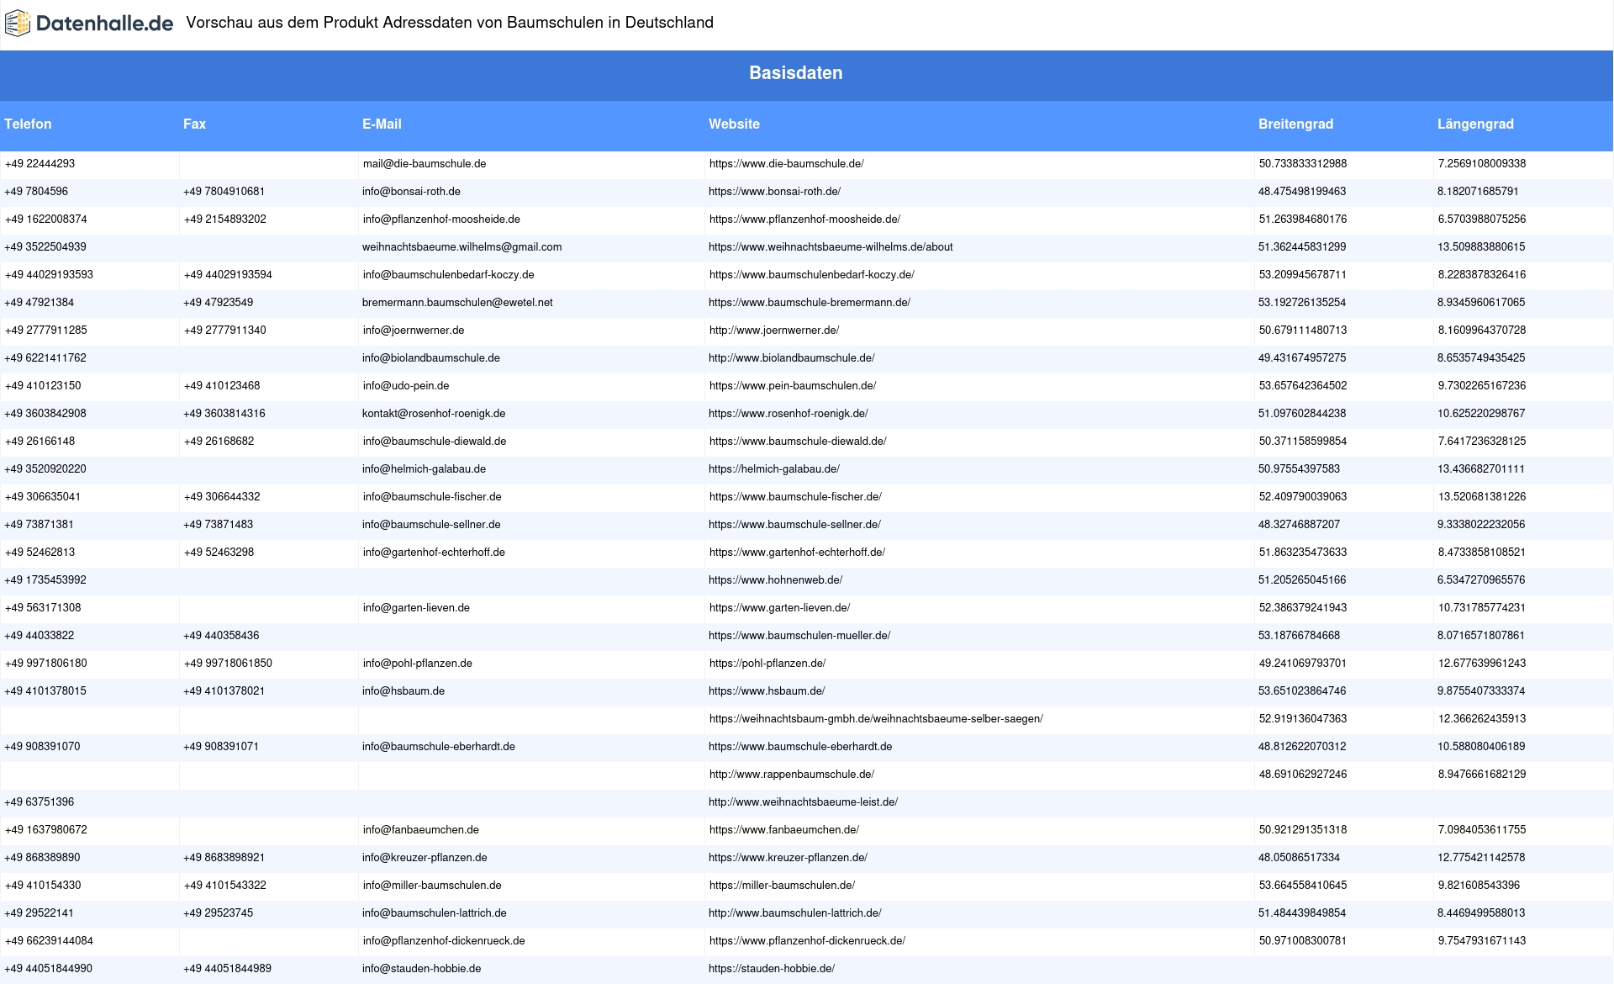Select email info@udo-pein.de
This screenshot has height=984, width=1614.
tap(406, 386)
